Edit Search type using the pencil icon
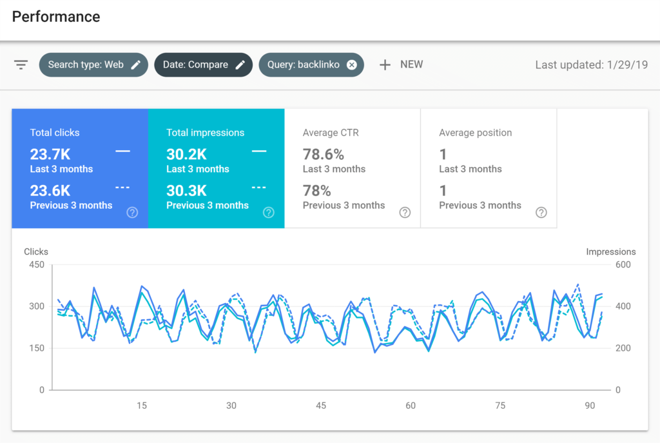Screen dimensions: 660x443 coord(135,64)
